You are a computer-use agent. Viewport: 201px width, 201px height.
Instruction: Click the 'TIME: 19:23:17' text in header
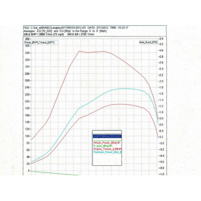coord(119,28)
